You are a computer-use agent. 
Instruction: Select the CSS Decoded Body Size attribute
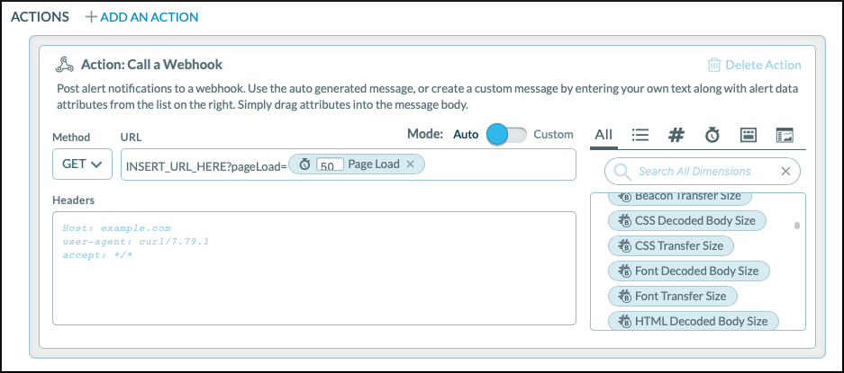(688, 220)
